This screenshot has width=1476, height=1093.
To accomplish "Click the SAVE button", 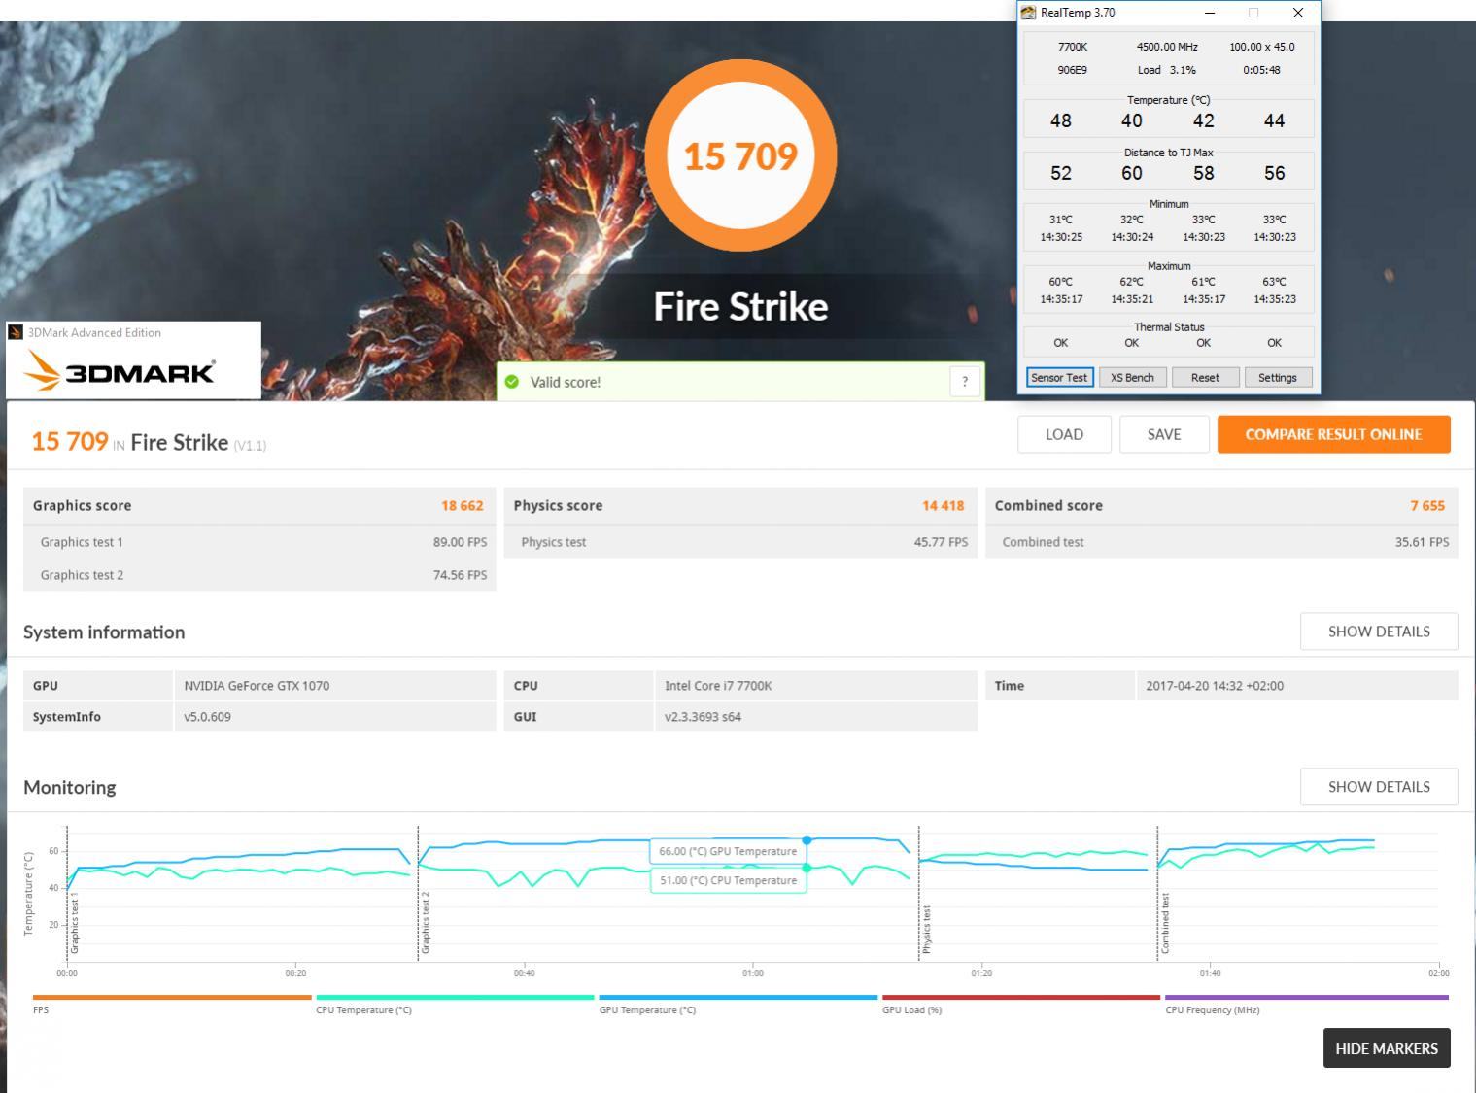I will (1164, 434).
